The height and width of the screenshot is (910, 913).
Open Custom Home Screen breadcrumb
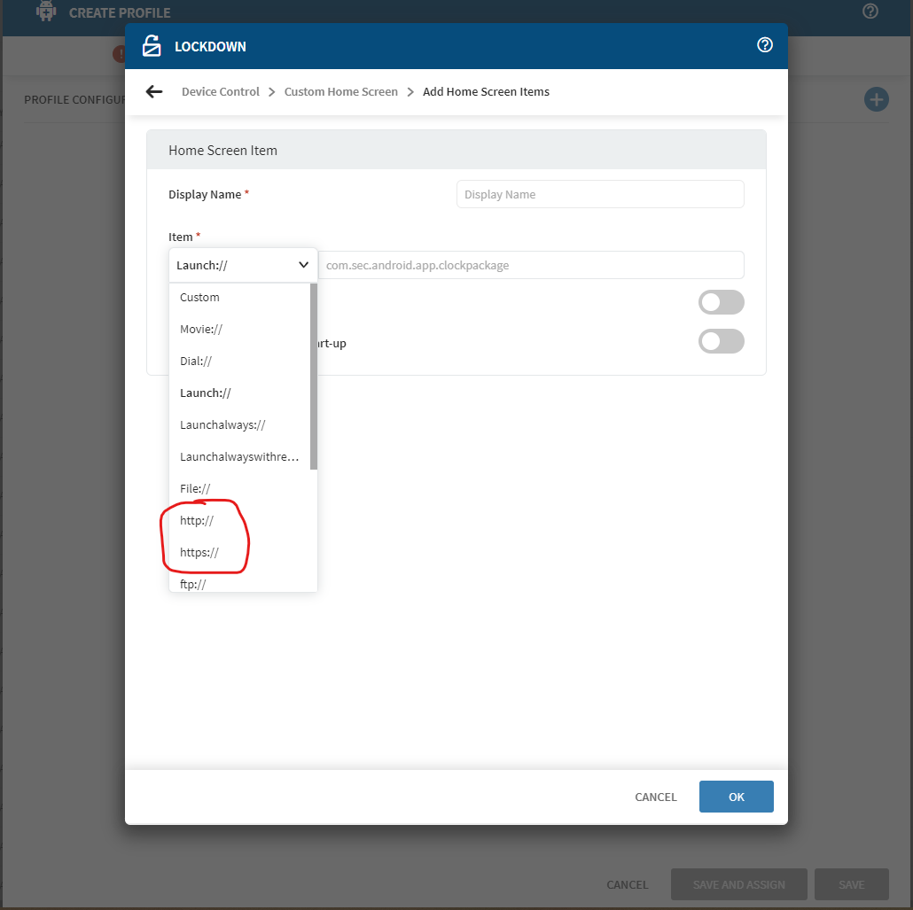[x=340, y=92]
